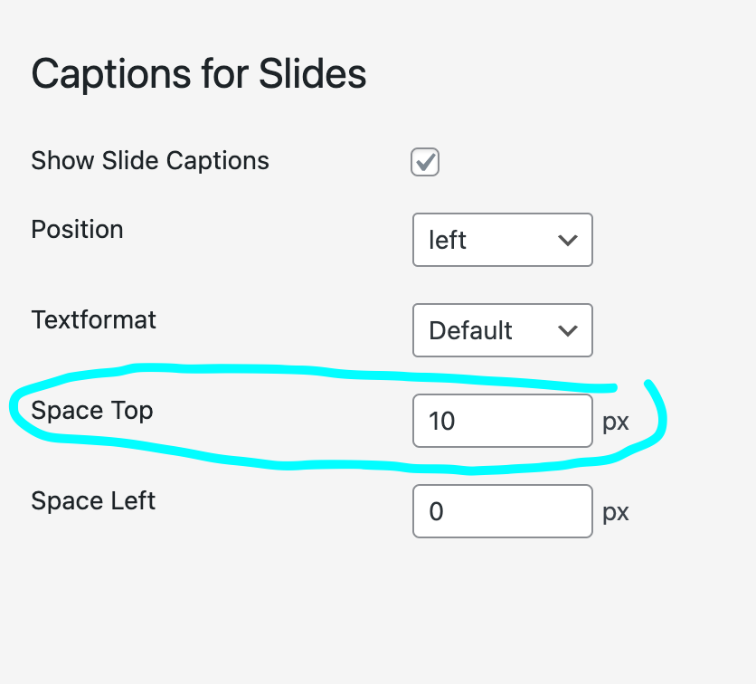Click the 'Textformat' label
The image size is (756, 684).
(x=93, y=319)
